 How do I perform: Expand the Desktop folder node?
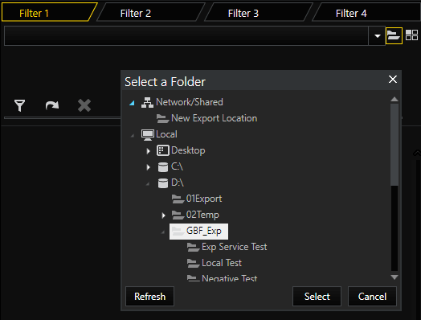148,151
